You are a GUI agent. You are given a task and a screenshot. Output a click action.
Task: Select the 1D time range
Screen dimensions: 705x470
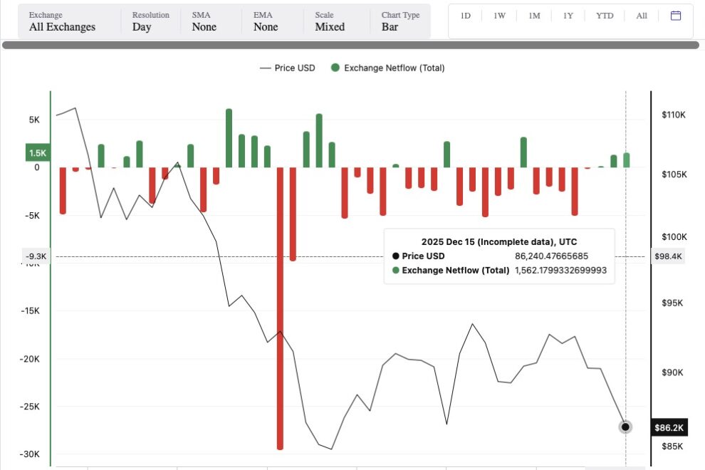pyautogui.click(x=466, y=16)
